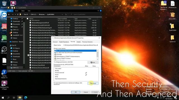Select highlighted CNHi (C:) drive in sidebar
The image size is (179, 100).
pyautogui.click(x=16, y=68)
